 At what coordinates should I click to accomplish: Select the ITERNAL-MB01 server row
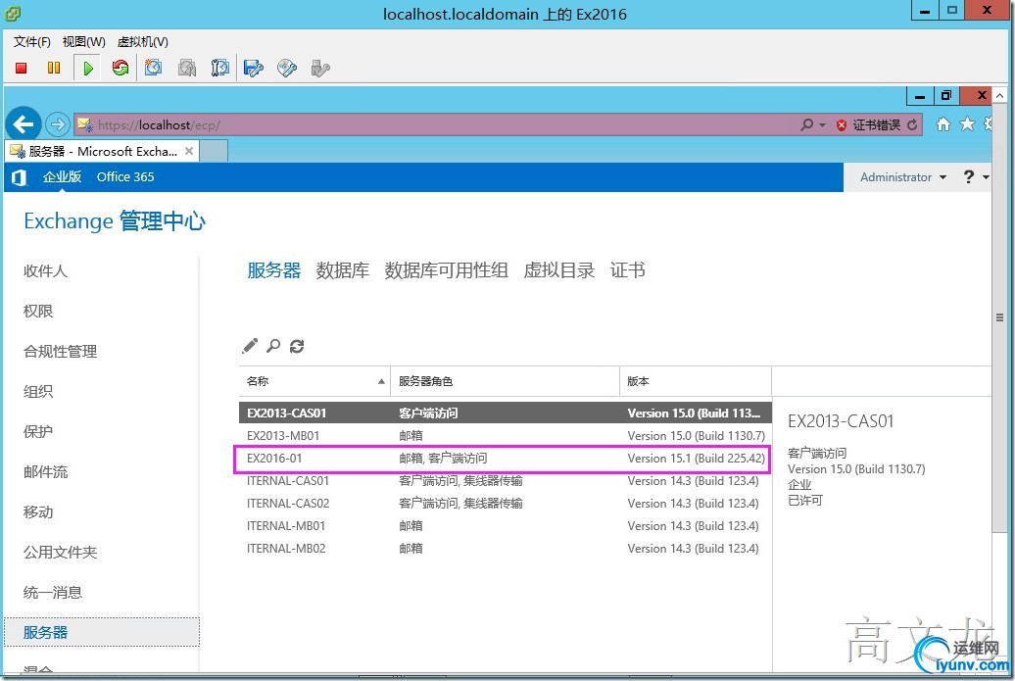click(x=506, y=526)
